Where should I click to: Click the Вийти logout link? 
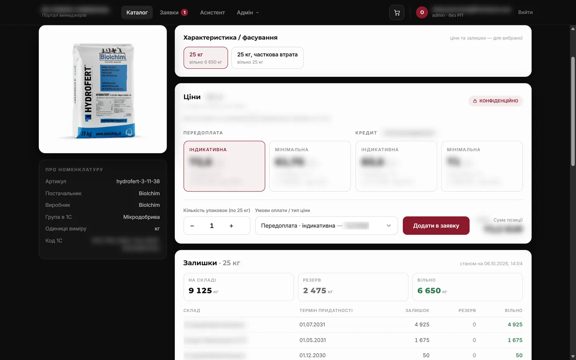click(525, 12)
